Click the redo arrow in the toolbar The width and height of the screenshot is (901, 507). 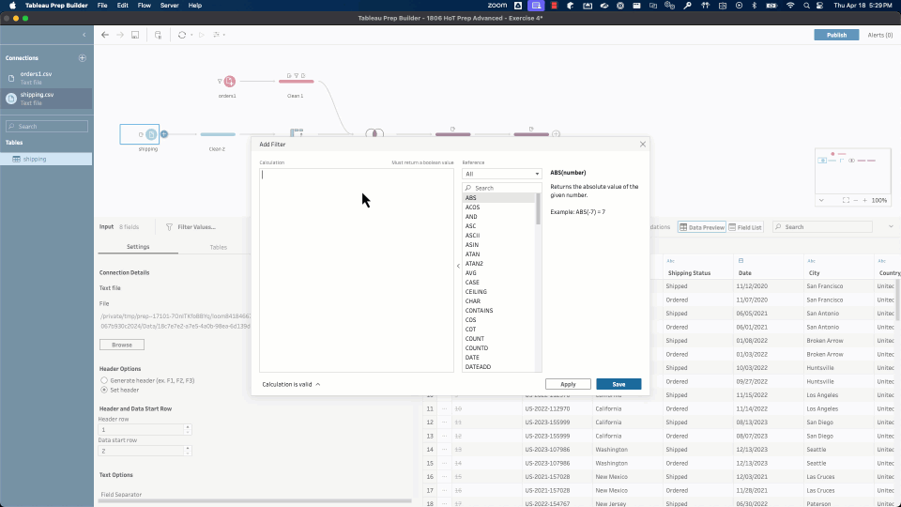click(x=120, y=35)
